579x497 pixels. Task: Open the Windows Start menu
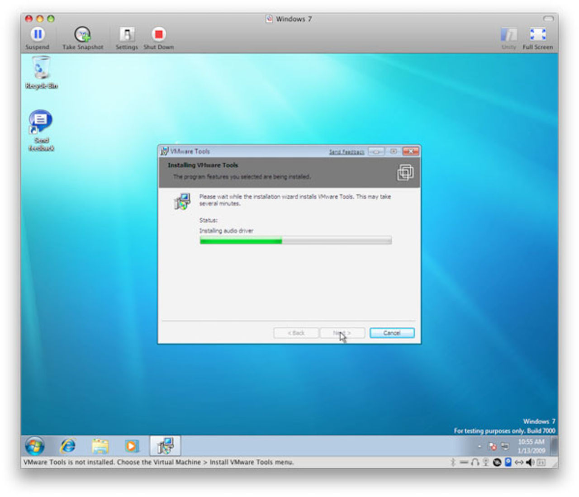tap(35, 446)
